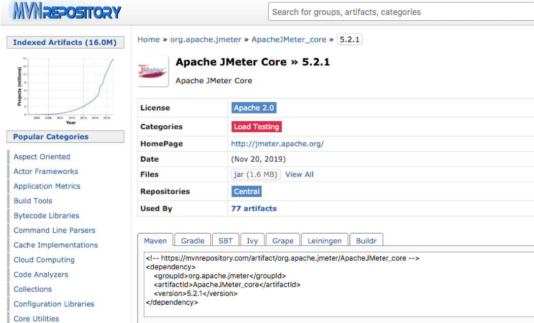Click the License row label

coord(155,108)
